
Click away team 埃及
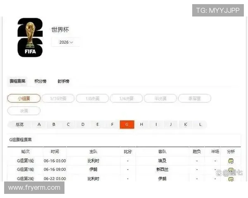(162, 161)
